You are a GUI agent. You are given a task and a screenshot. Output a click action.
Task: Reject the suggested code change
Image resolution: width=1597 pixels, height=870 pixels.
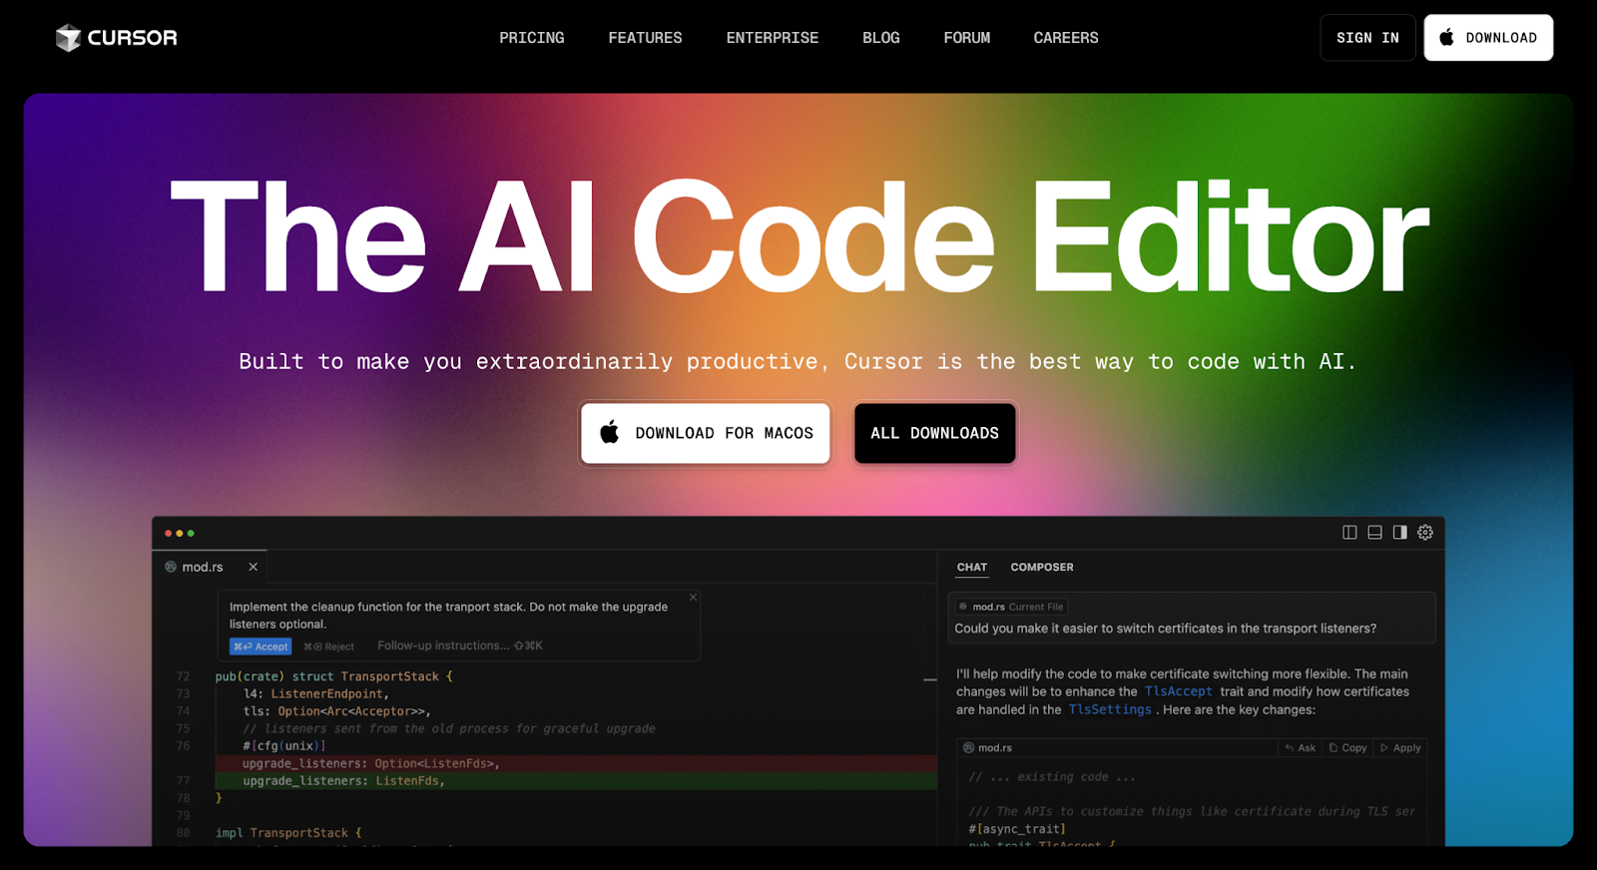pos(329,647)
